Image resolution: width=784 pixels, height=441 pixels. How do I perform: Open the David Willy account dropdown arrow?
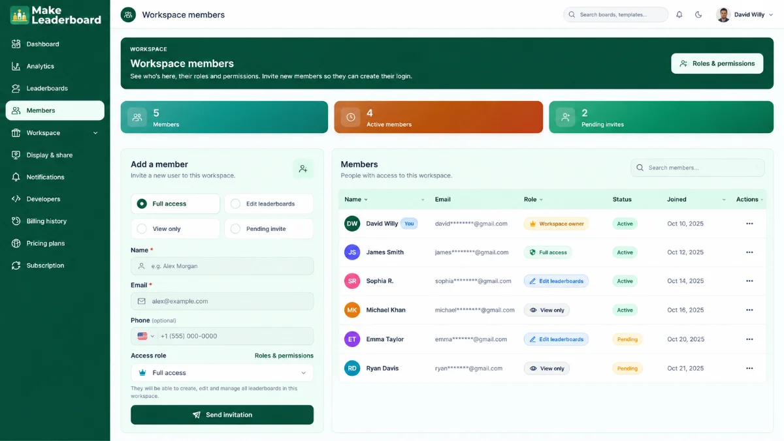[x=772, y=15]
